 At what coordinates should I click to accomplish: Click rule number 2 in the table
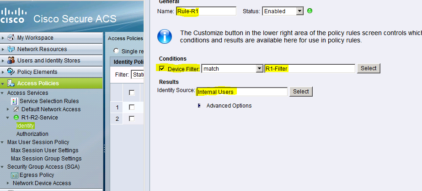[x=117, y=119]
